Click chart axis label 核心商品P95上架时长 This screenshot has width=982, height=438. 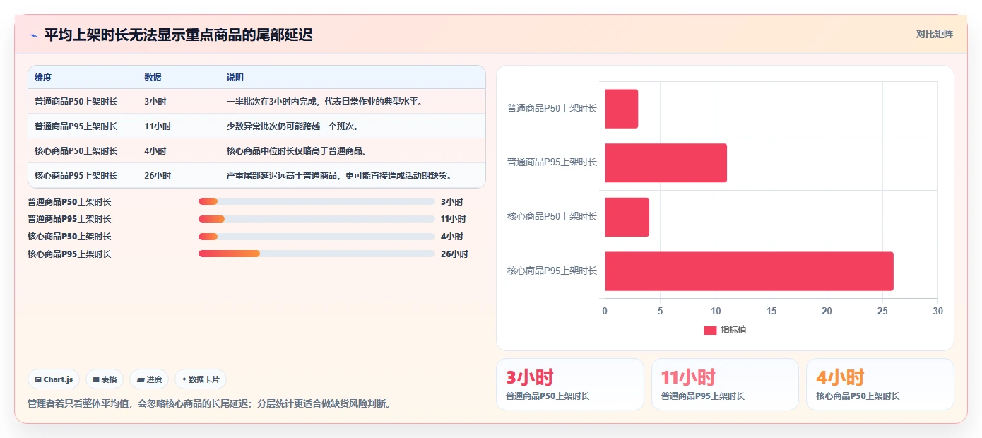coord(552,271)
